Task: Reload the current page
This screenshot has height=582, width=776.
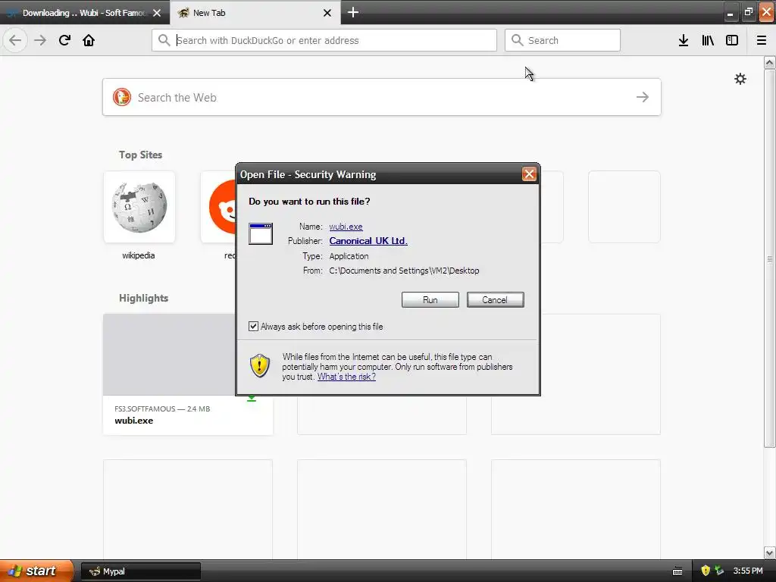Action: 64,40
